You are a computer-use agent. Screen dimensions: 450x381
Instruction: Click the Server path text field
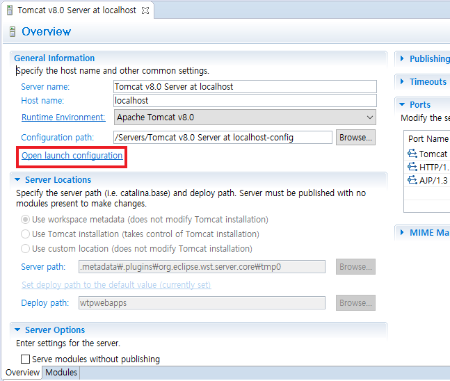coord(202,267)
